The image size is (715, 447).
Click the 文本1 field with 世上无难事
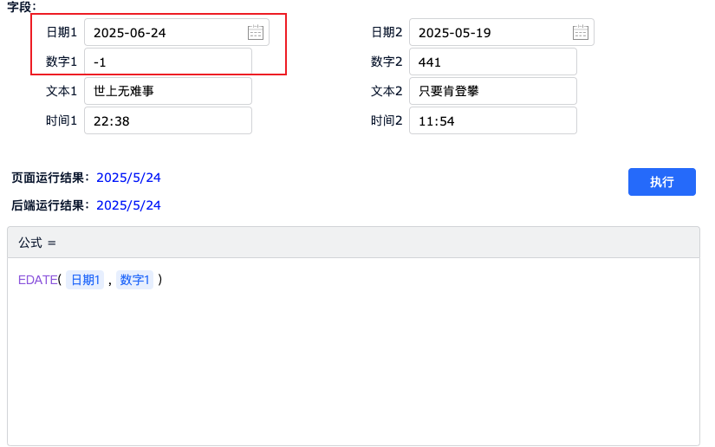[167, 91]
